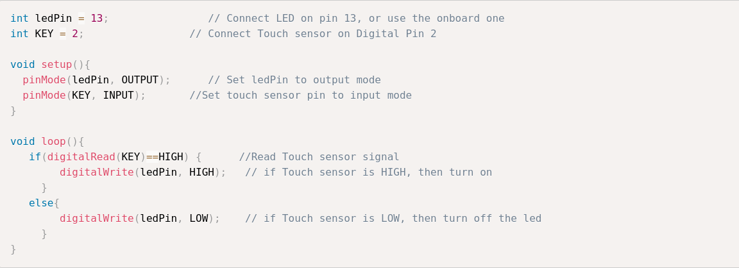Click the final closing brace of loop
Screen dimensions: 739x268
click(x=13, y=249)
